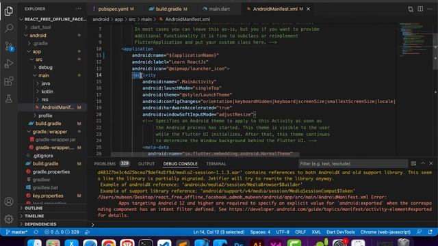438x246 pixels.
Task: Open key.properties in explorer
Action: (48, 196)
